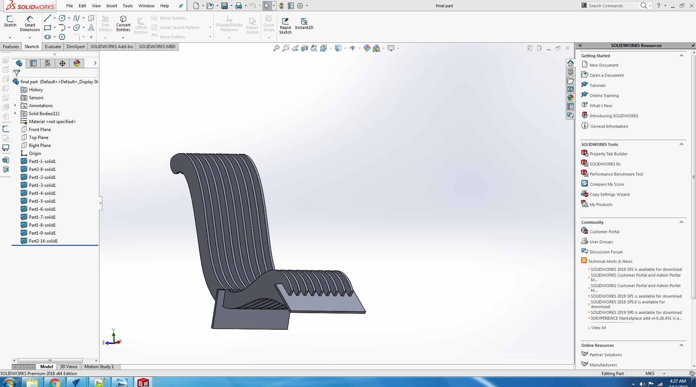Viewport: 696px width, 387px height.
Task: Select the Corner Rectangle tool
Action: tap(48, 28)
